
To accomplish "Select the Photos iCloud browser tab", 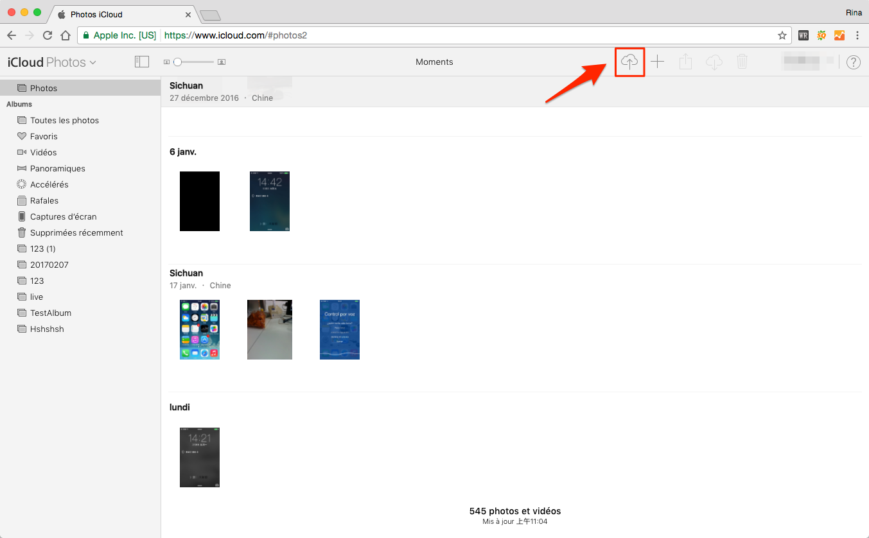I will coord(123,14).
